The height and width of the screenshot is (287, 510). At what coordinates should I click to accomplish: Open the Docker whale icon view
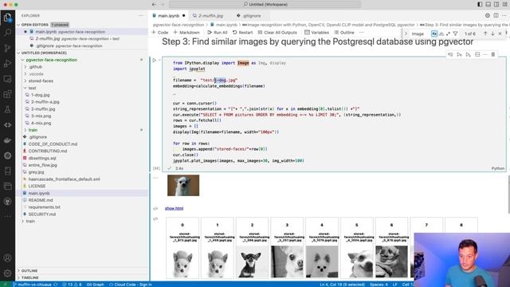click(x=7, y=140)
